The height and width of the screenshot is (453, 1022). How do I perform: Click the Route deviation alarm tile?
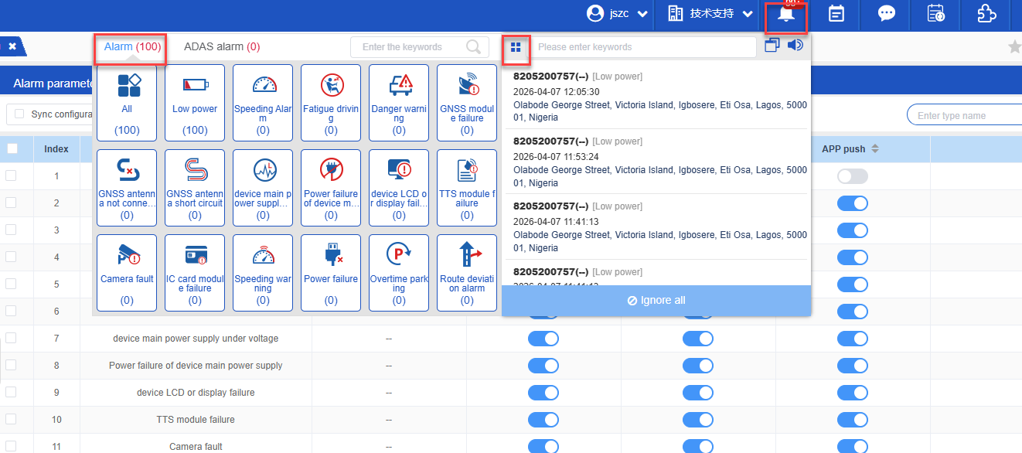coord(467,271)
